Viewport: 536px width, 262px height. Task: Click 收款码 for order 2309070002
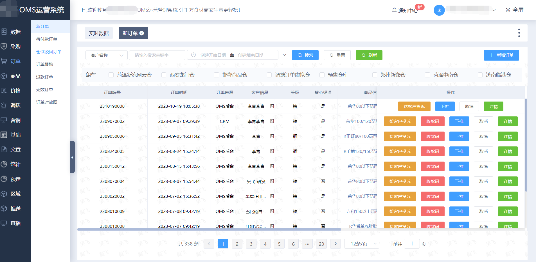tap(433, 121)
